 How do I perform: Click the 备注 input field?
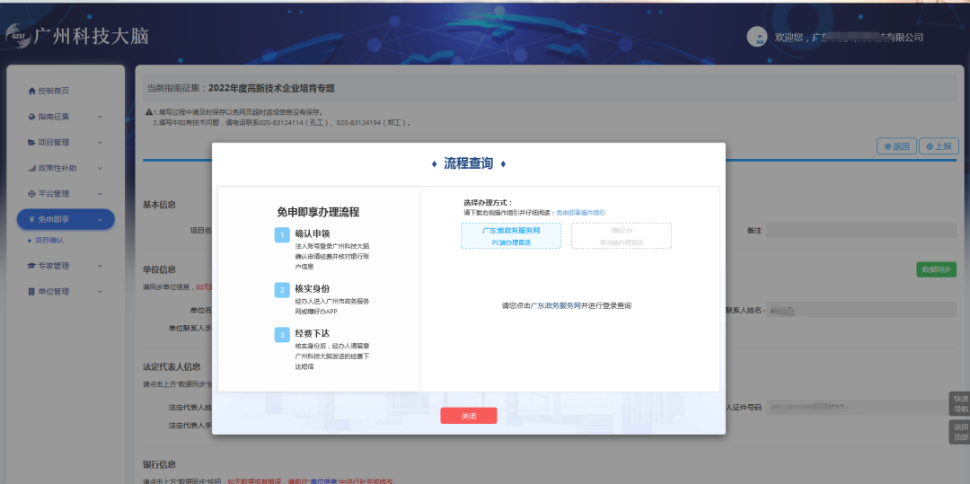861,230
